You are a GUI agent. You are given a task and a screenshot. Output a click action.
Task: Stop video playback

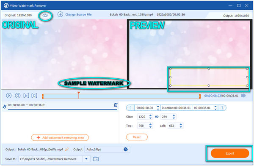pos(18,96)
